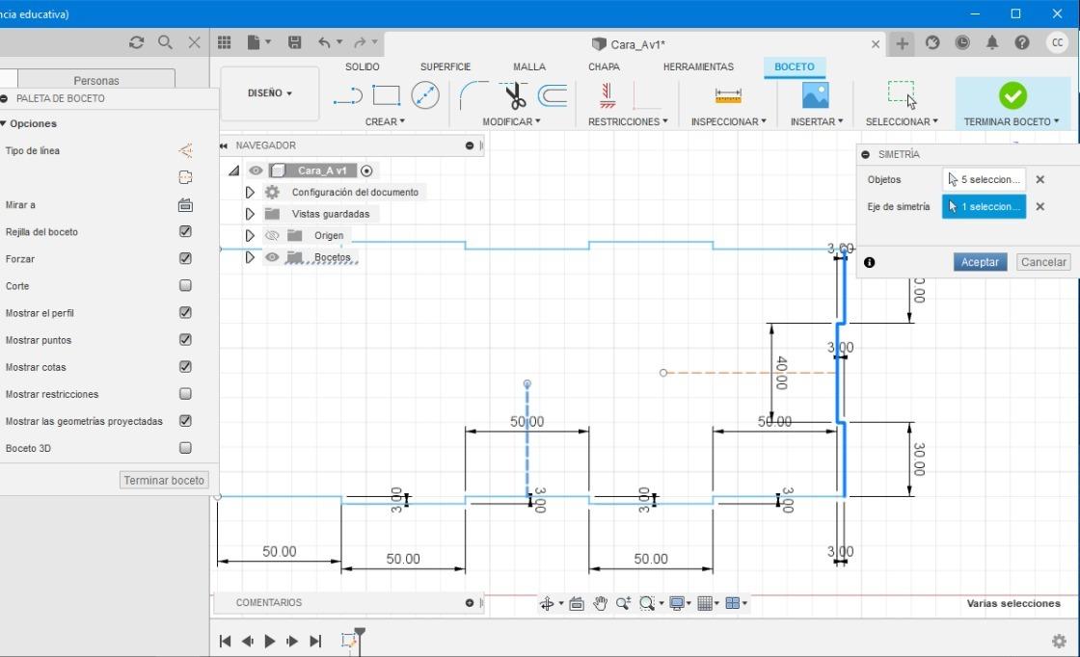Viewport: 1080px width, 657px height.
Task: Switch to the SUPERFICIE tab
Action: (x=445, y=66)
